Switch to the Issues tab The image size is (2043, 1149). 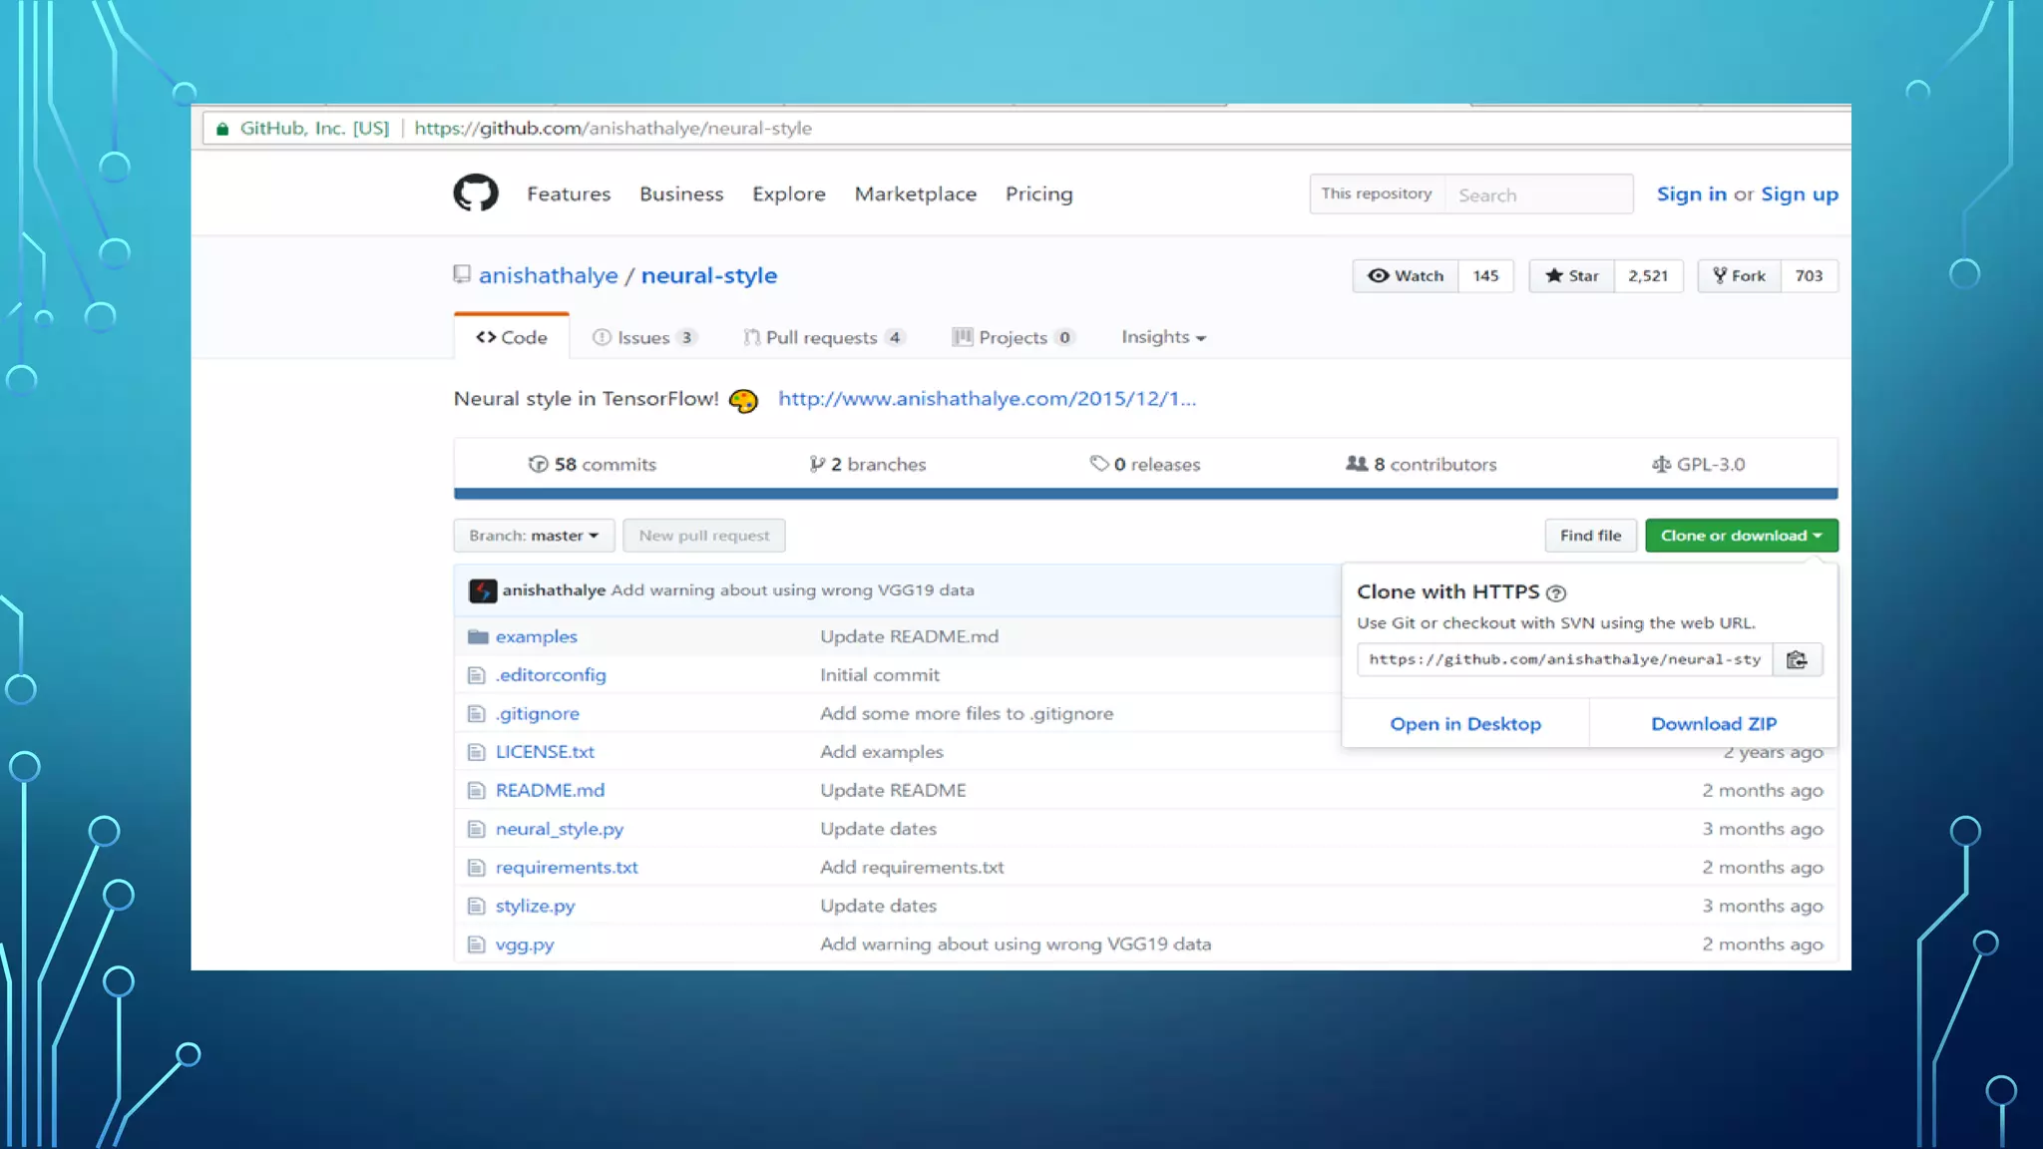(643, 338)
